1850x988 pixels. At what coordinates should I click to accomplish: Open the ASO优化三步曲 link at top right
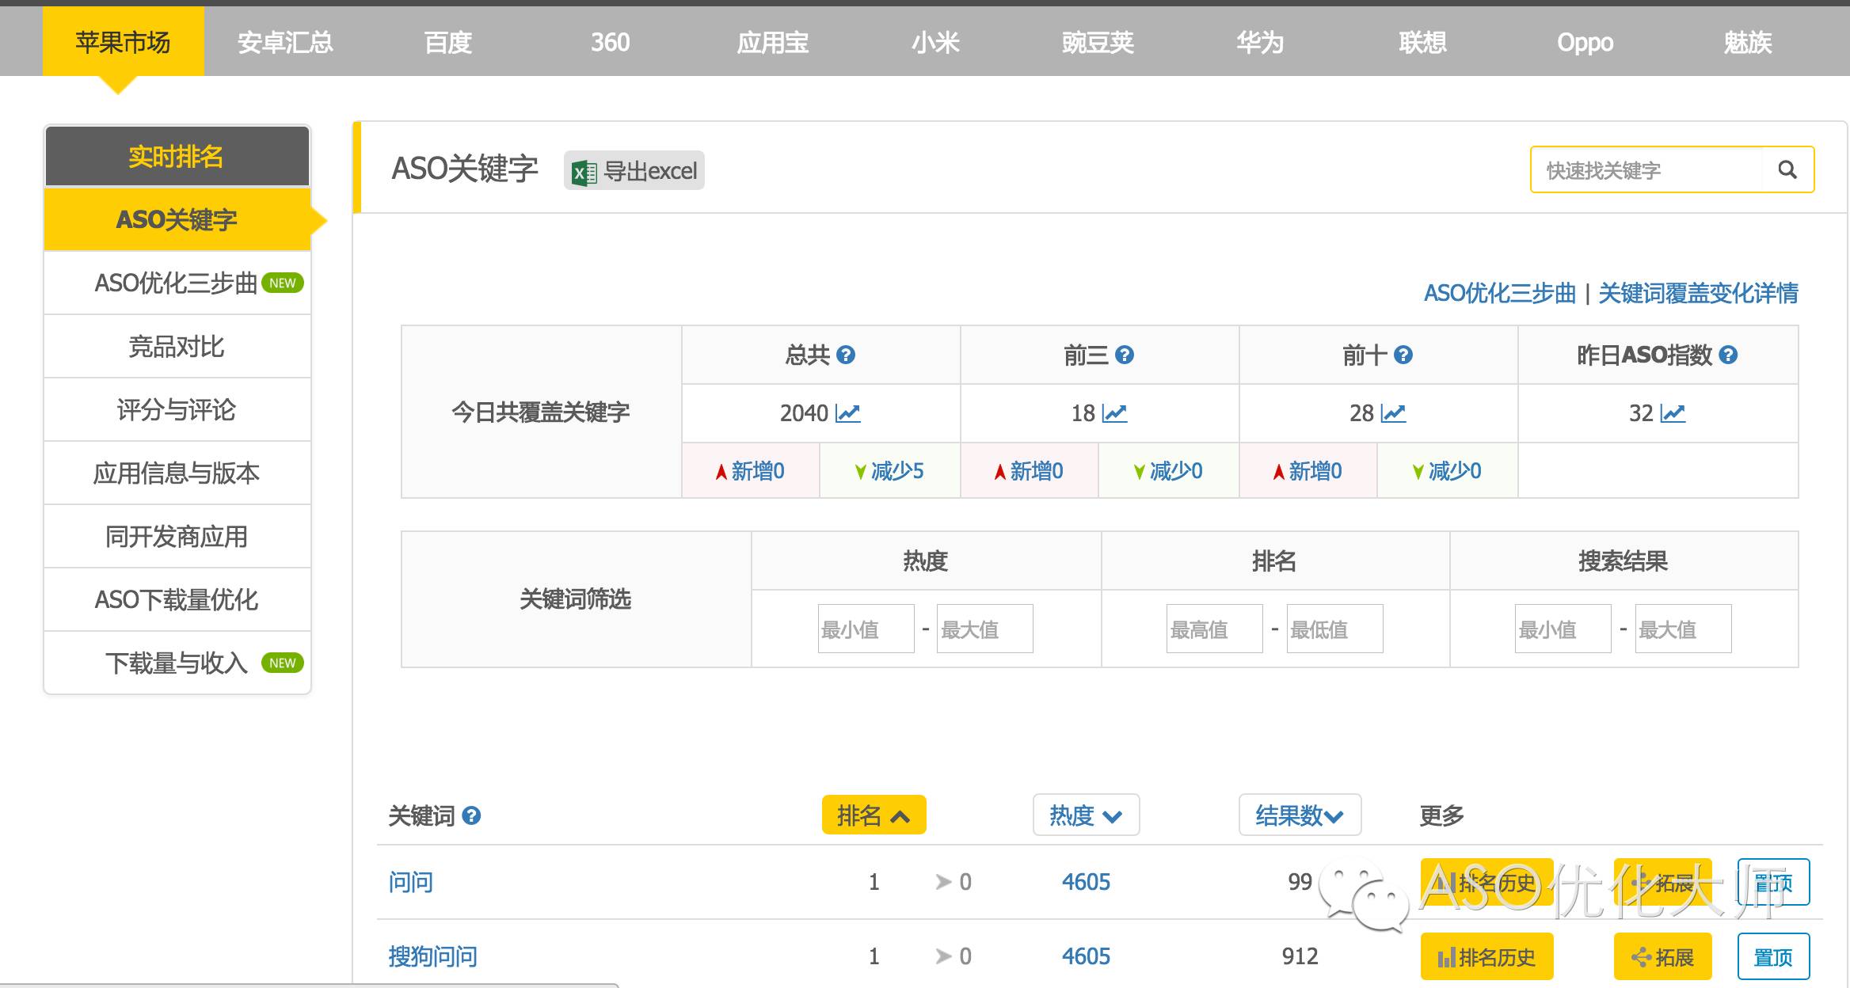[1500, 293]
